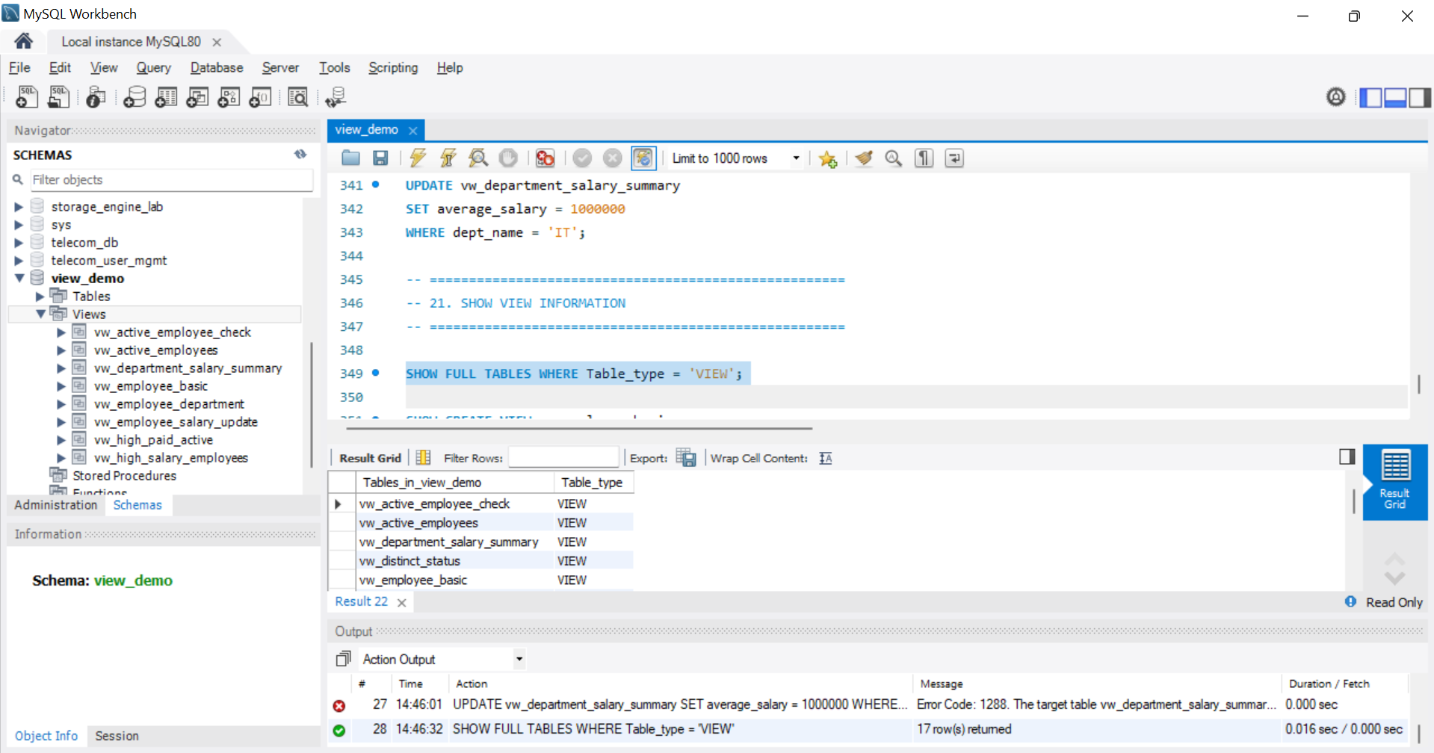Switch to Session tab
This screenshot has height=753, width=1434.
click(117, 736)
